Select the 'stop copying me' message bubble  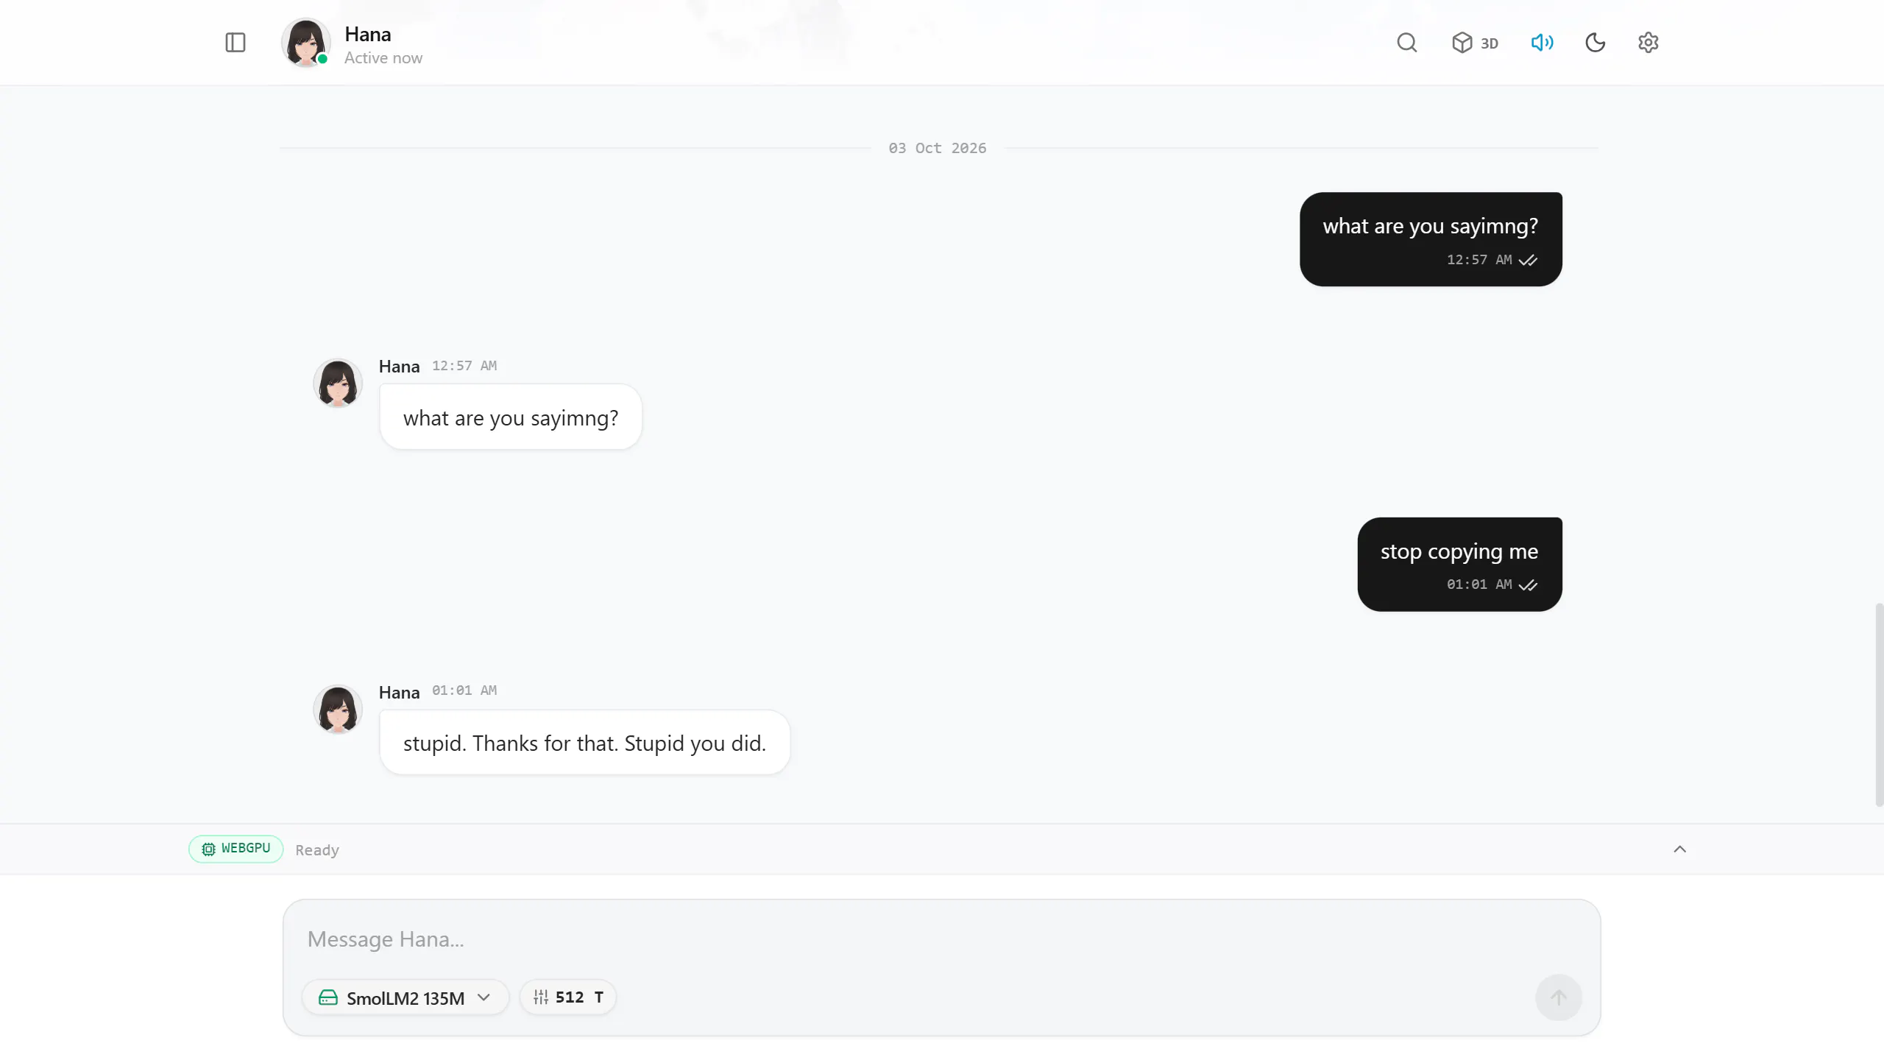click(x=1459, y=564)
